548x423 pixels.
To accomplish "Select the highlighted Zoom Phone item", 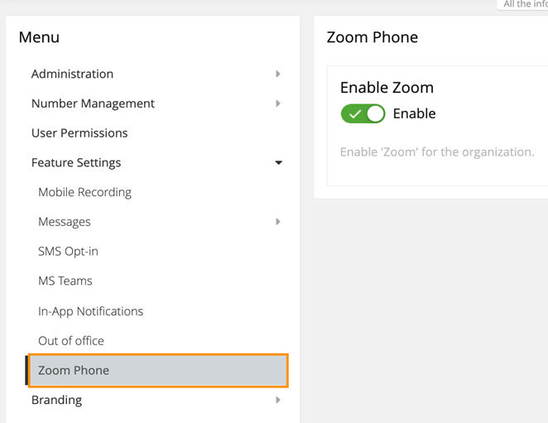I will [74, 371].
